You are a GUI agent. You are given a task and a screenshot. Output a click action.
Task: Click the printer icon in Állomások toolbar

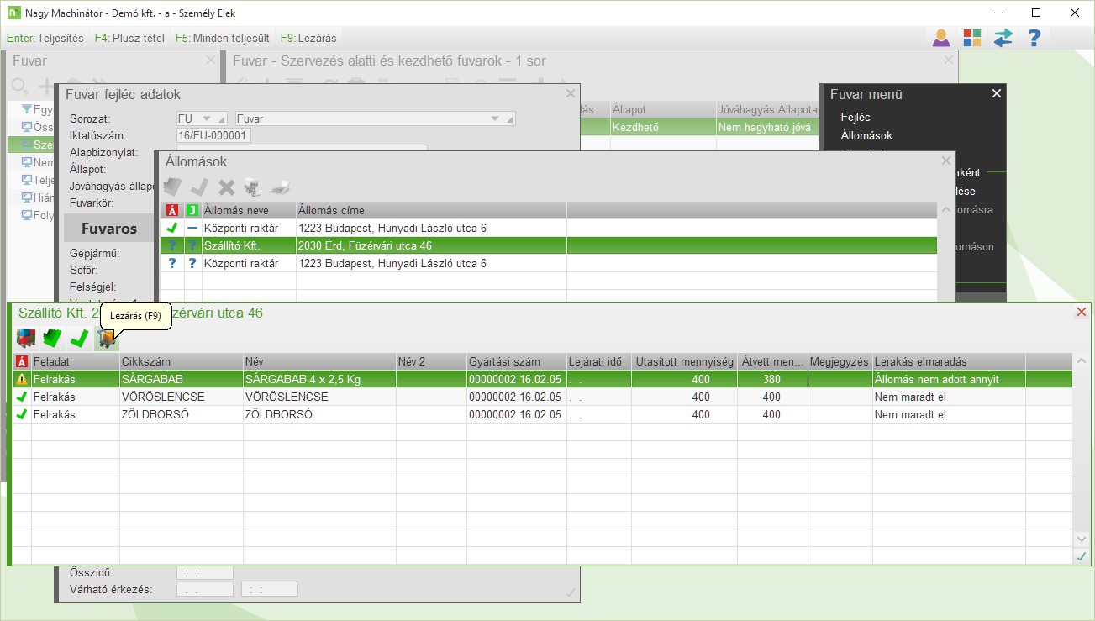coord(281,187)
